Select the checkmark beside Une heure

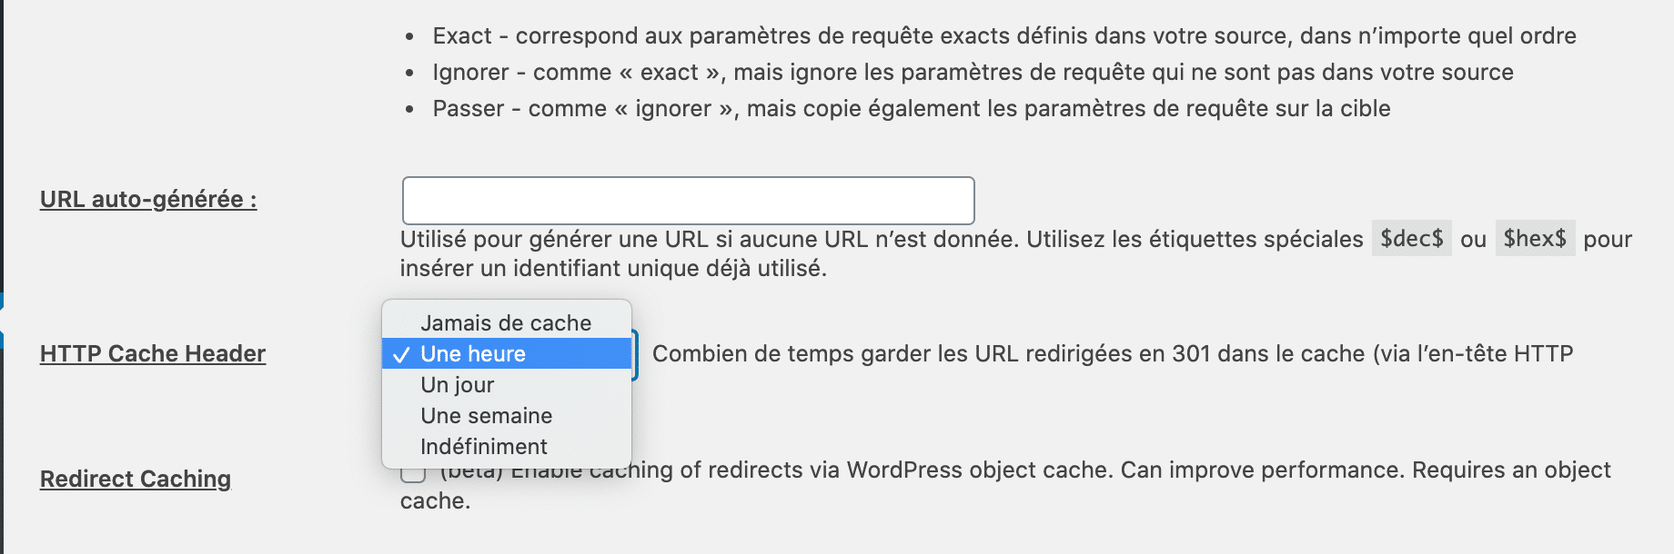401,354
